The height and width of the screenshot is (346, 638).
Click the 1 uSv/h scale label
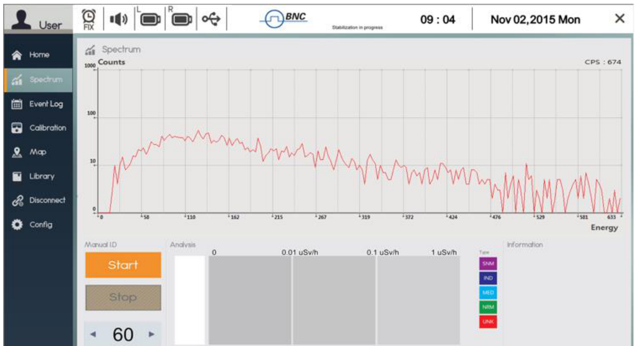[444, 253]
